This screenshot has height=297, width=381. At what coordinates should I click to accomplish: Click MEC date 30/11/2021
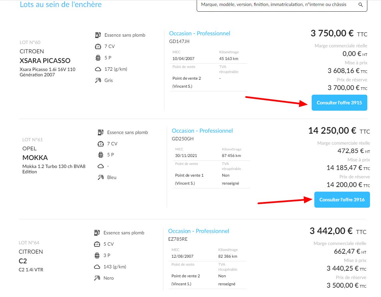(186, 156)
